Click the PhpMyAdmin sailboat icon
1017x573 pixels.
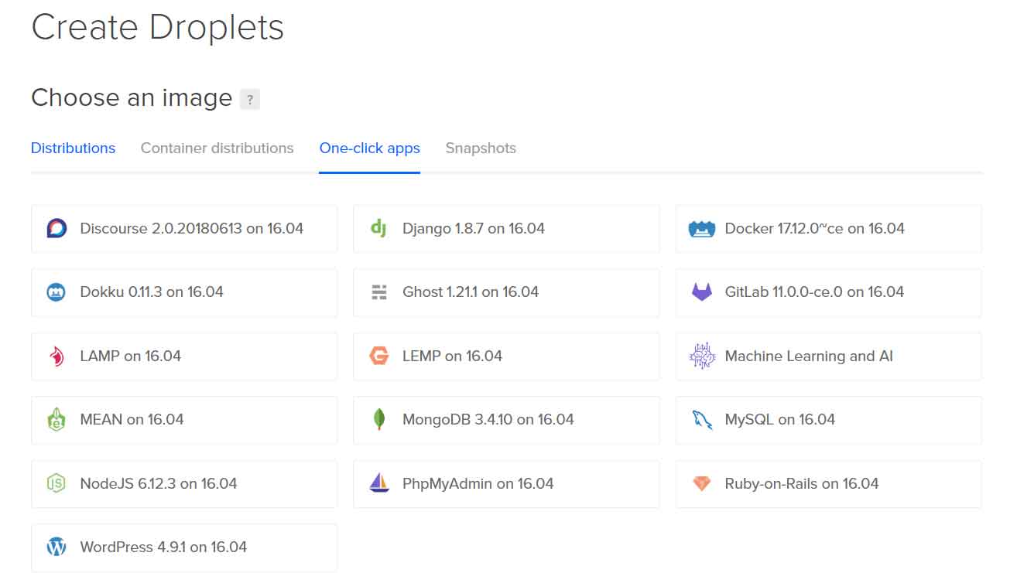tap(378, 483)
